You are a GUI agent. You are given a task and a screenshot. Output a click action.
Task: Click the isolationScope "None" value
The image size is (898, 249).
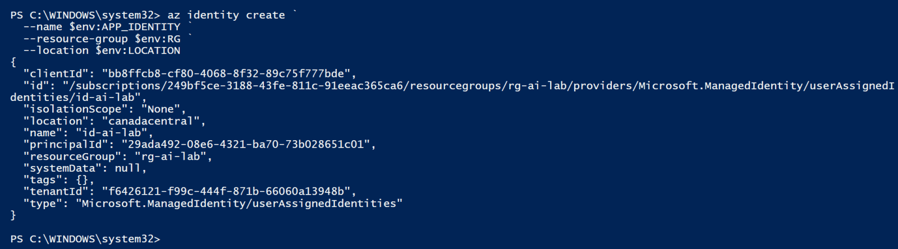pos(163,109)
